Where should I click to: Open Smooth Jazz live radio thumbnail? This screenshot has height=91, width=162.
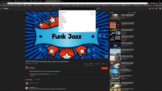click(115, 32)
